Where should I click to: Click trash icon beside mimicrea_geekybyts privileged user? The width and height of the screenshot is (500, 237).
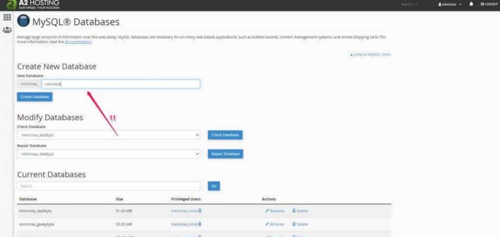pos(199,224)
